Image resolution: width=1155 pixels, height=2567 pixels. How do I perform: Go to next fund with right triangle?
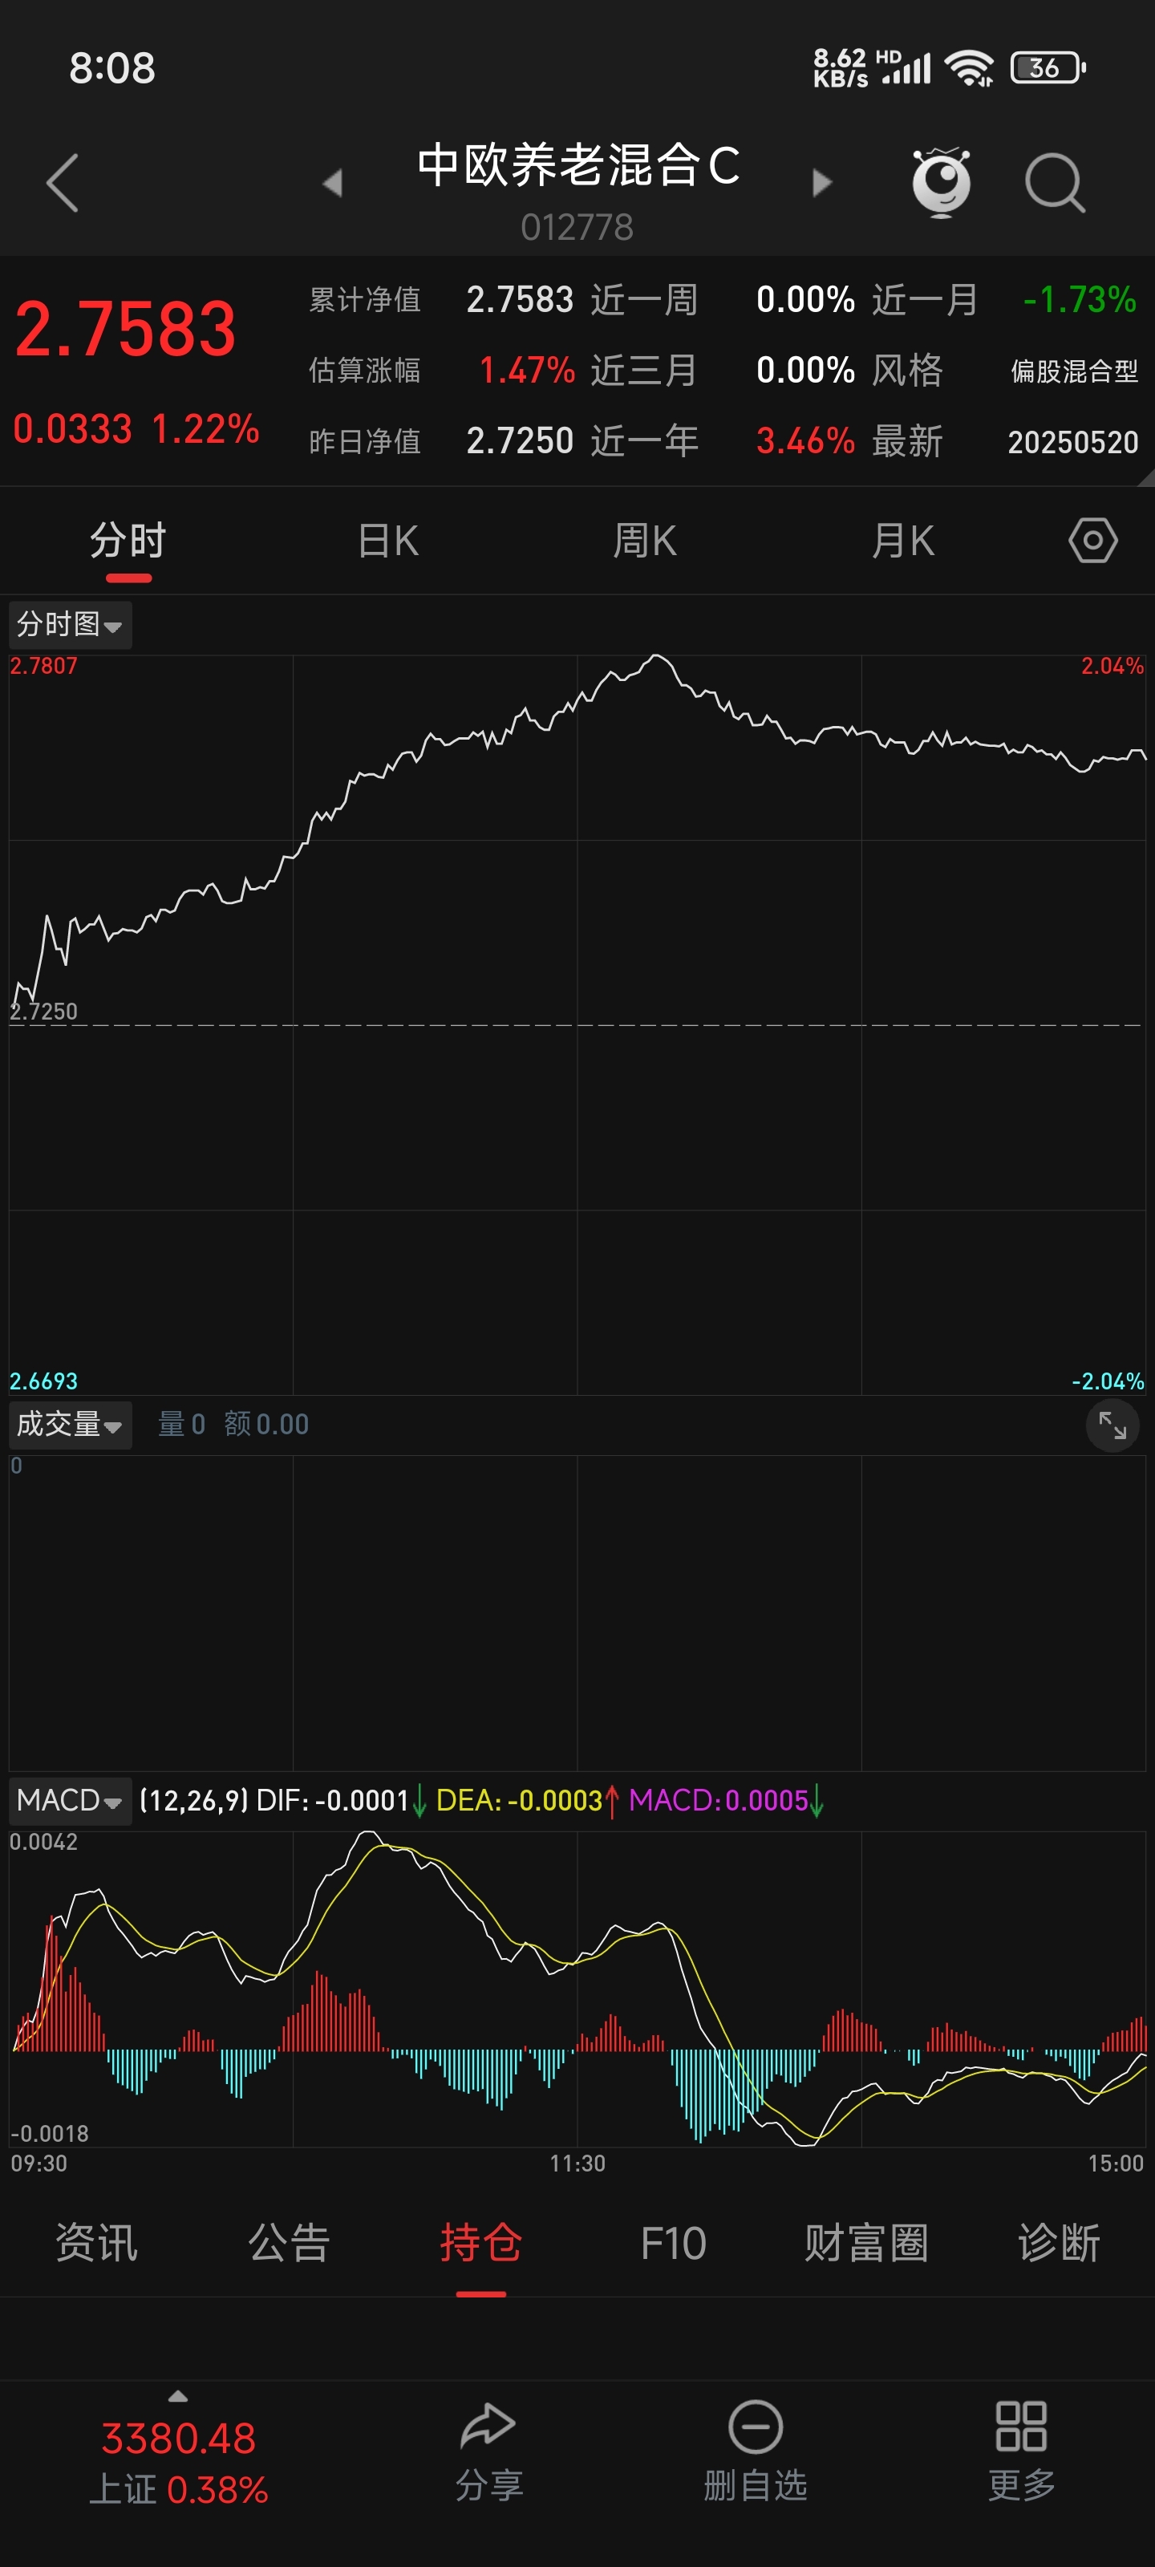click(821, 182)
